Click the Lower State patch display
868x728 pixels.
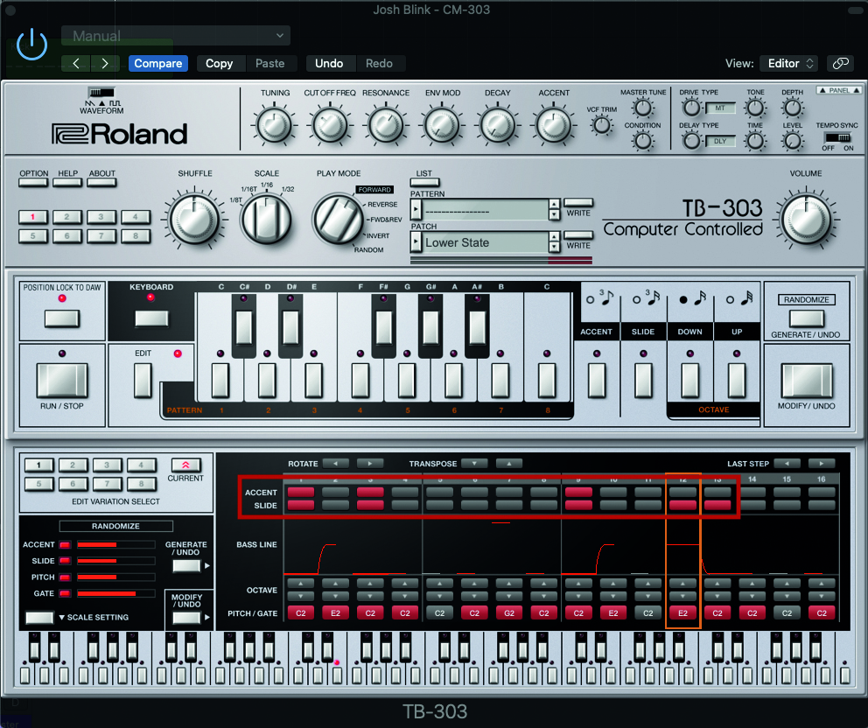483,242
